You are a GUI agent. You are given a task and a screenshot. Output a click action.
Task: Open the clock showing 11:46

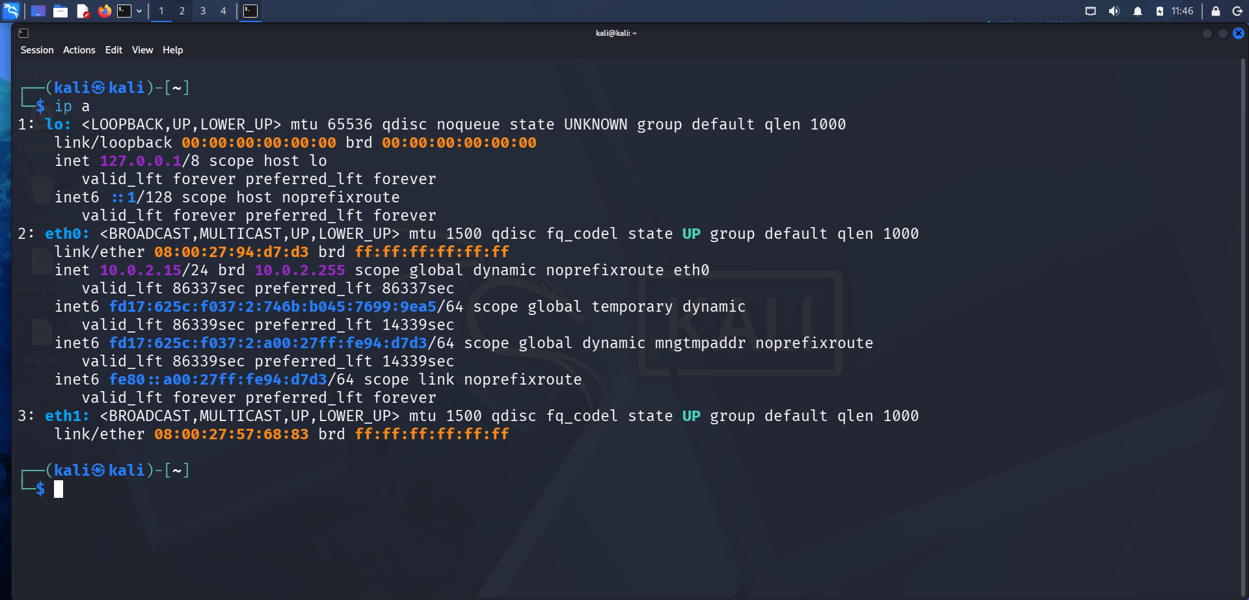[1182, 11]
